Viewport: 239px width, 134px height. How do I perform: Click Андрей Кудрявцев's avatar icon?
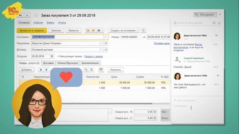tap(177, 59)
